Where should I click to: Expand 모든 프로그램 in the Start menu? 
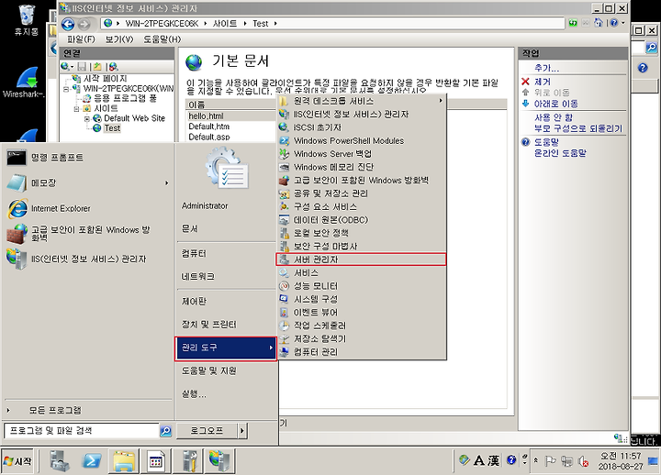coord(55,410)
